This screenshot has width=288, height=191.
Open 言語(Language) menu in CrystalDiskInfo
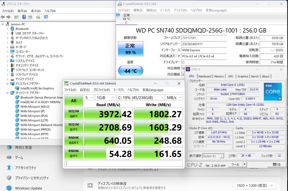click(x=216, y=10)
